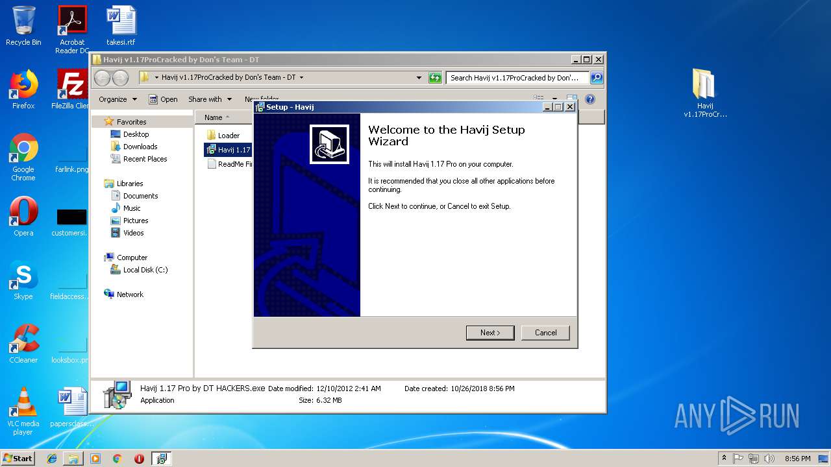Image resolution: width=831 pixels, height=467 pixels.
Task: Open Explorer help icon
Action: [x=589, y=99]
